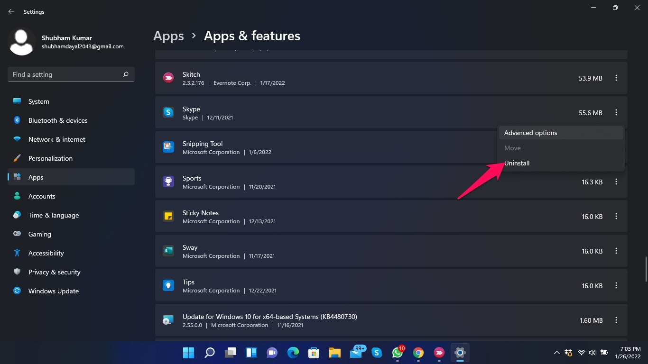This screenshot has height=364, width=648.
Task: Open Microsoft Store from the taskbar
Action: pyautogui.click(x=314, y=353)
